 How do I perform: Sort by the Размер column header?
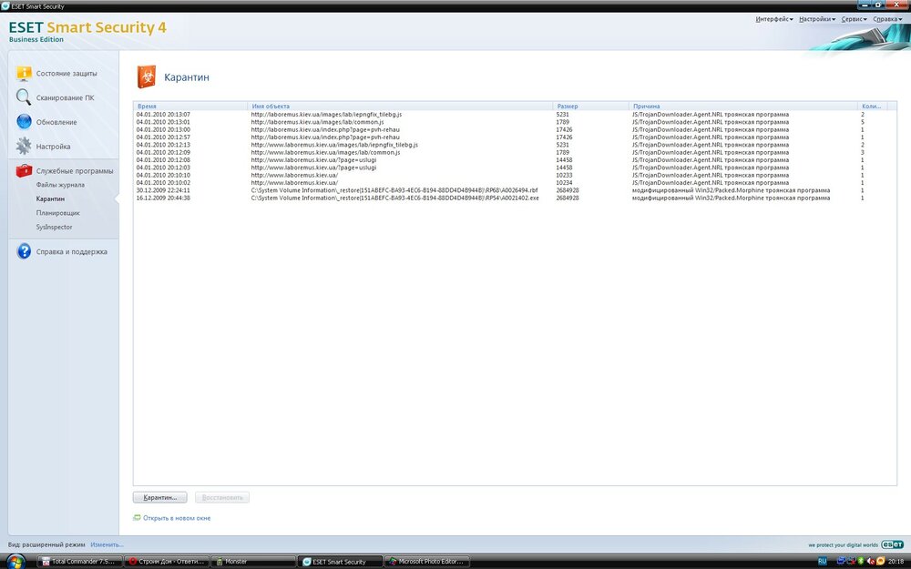point(591,107)
